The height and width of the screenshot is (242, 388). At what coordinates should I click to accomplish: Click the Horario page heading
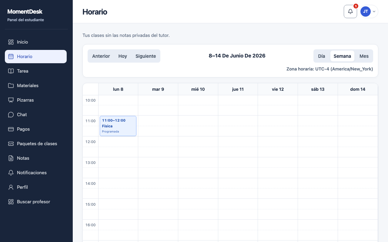(95, 12)
